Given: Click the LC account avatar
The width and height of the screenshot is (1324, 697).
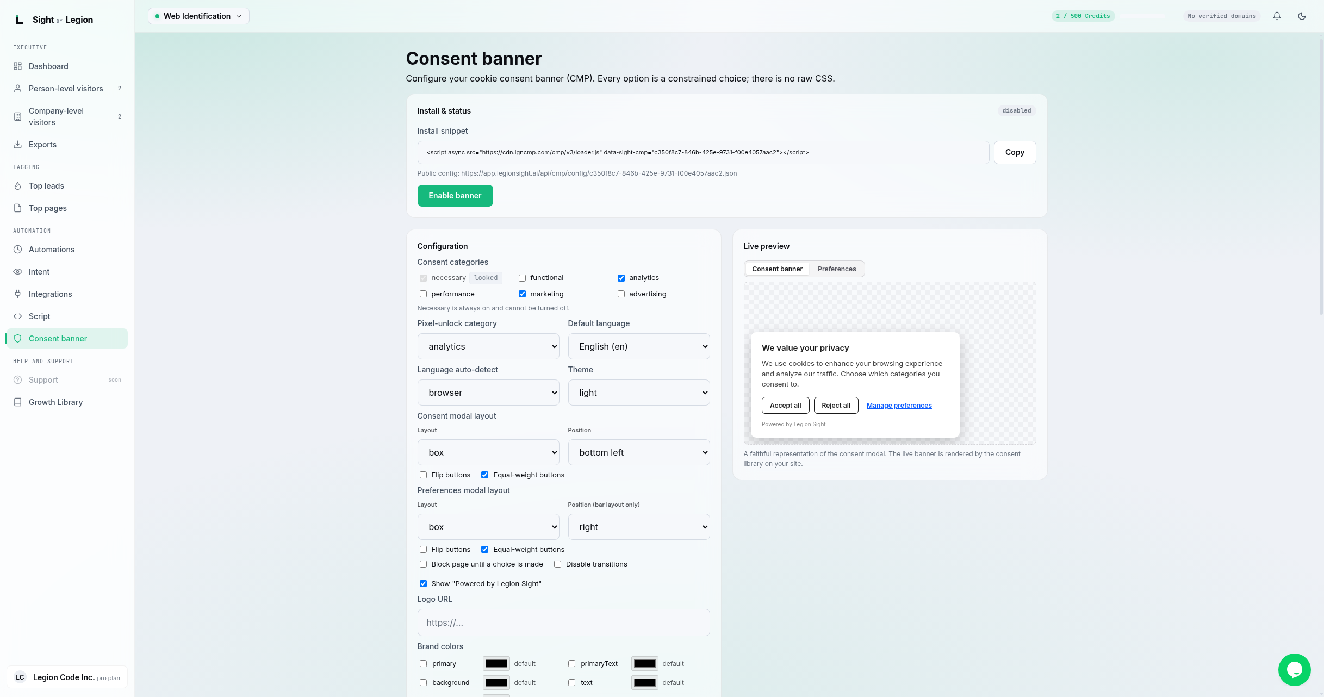Looking at the screenshot, I should [x=20, y=677].
